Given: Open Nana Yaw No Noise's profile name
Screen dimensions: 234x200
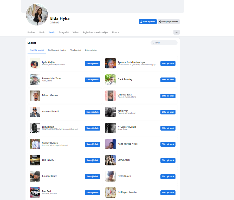Looking at the screenshot, I should (127, 144).
